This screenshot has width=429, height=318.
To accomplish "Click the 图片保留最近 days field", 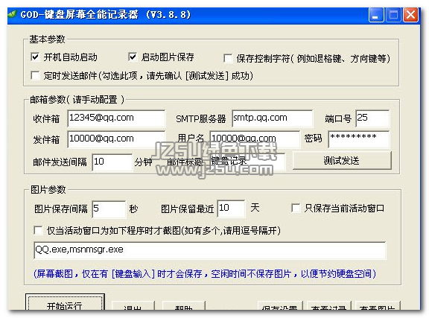I will [231, 209].
